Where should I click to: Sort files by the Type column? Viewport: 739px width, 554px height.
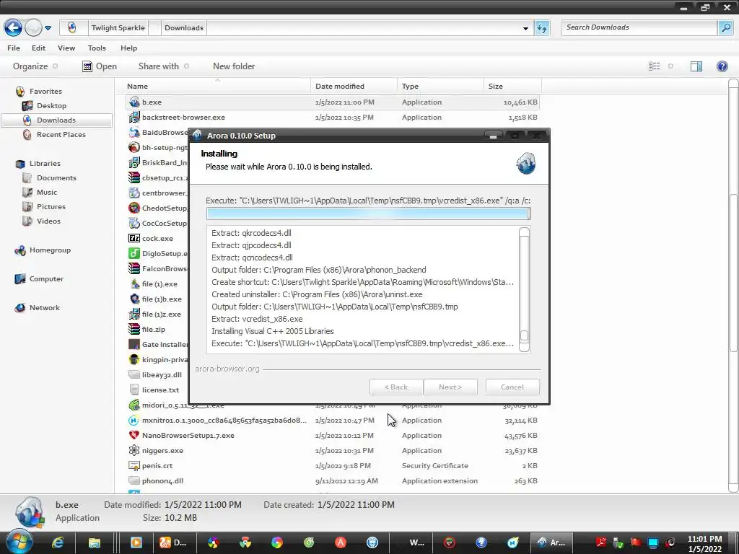pyautogui.click(x=441, y=87)
